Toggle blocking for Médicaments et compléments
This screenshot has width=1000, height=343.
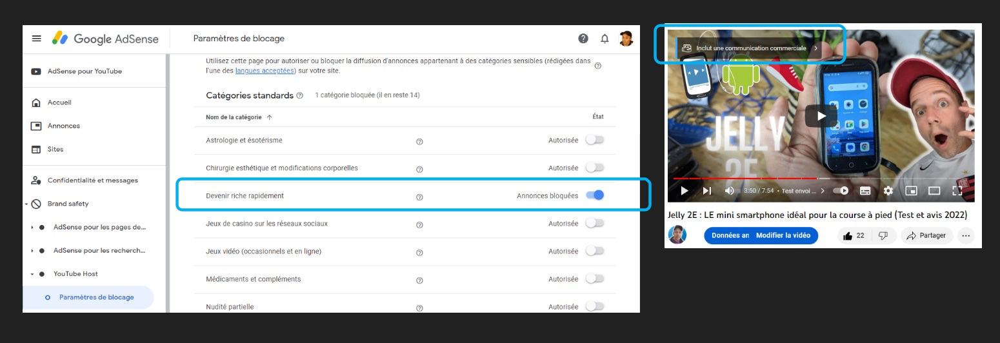point(594,279)
